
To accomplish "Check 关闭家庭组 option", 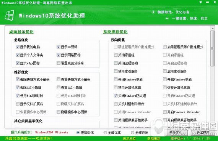I will (x=116, y=55).
